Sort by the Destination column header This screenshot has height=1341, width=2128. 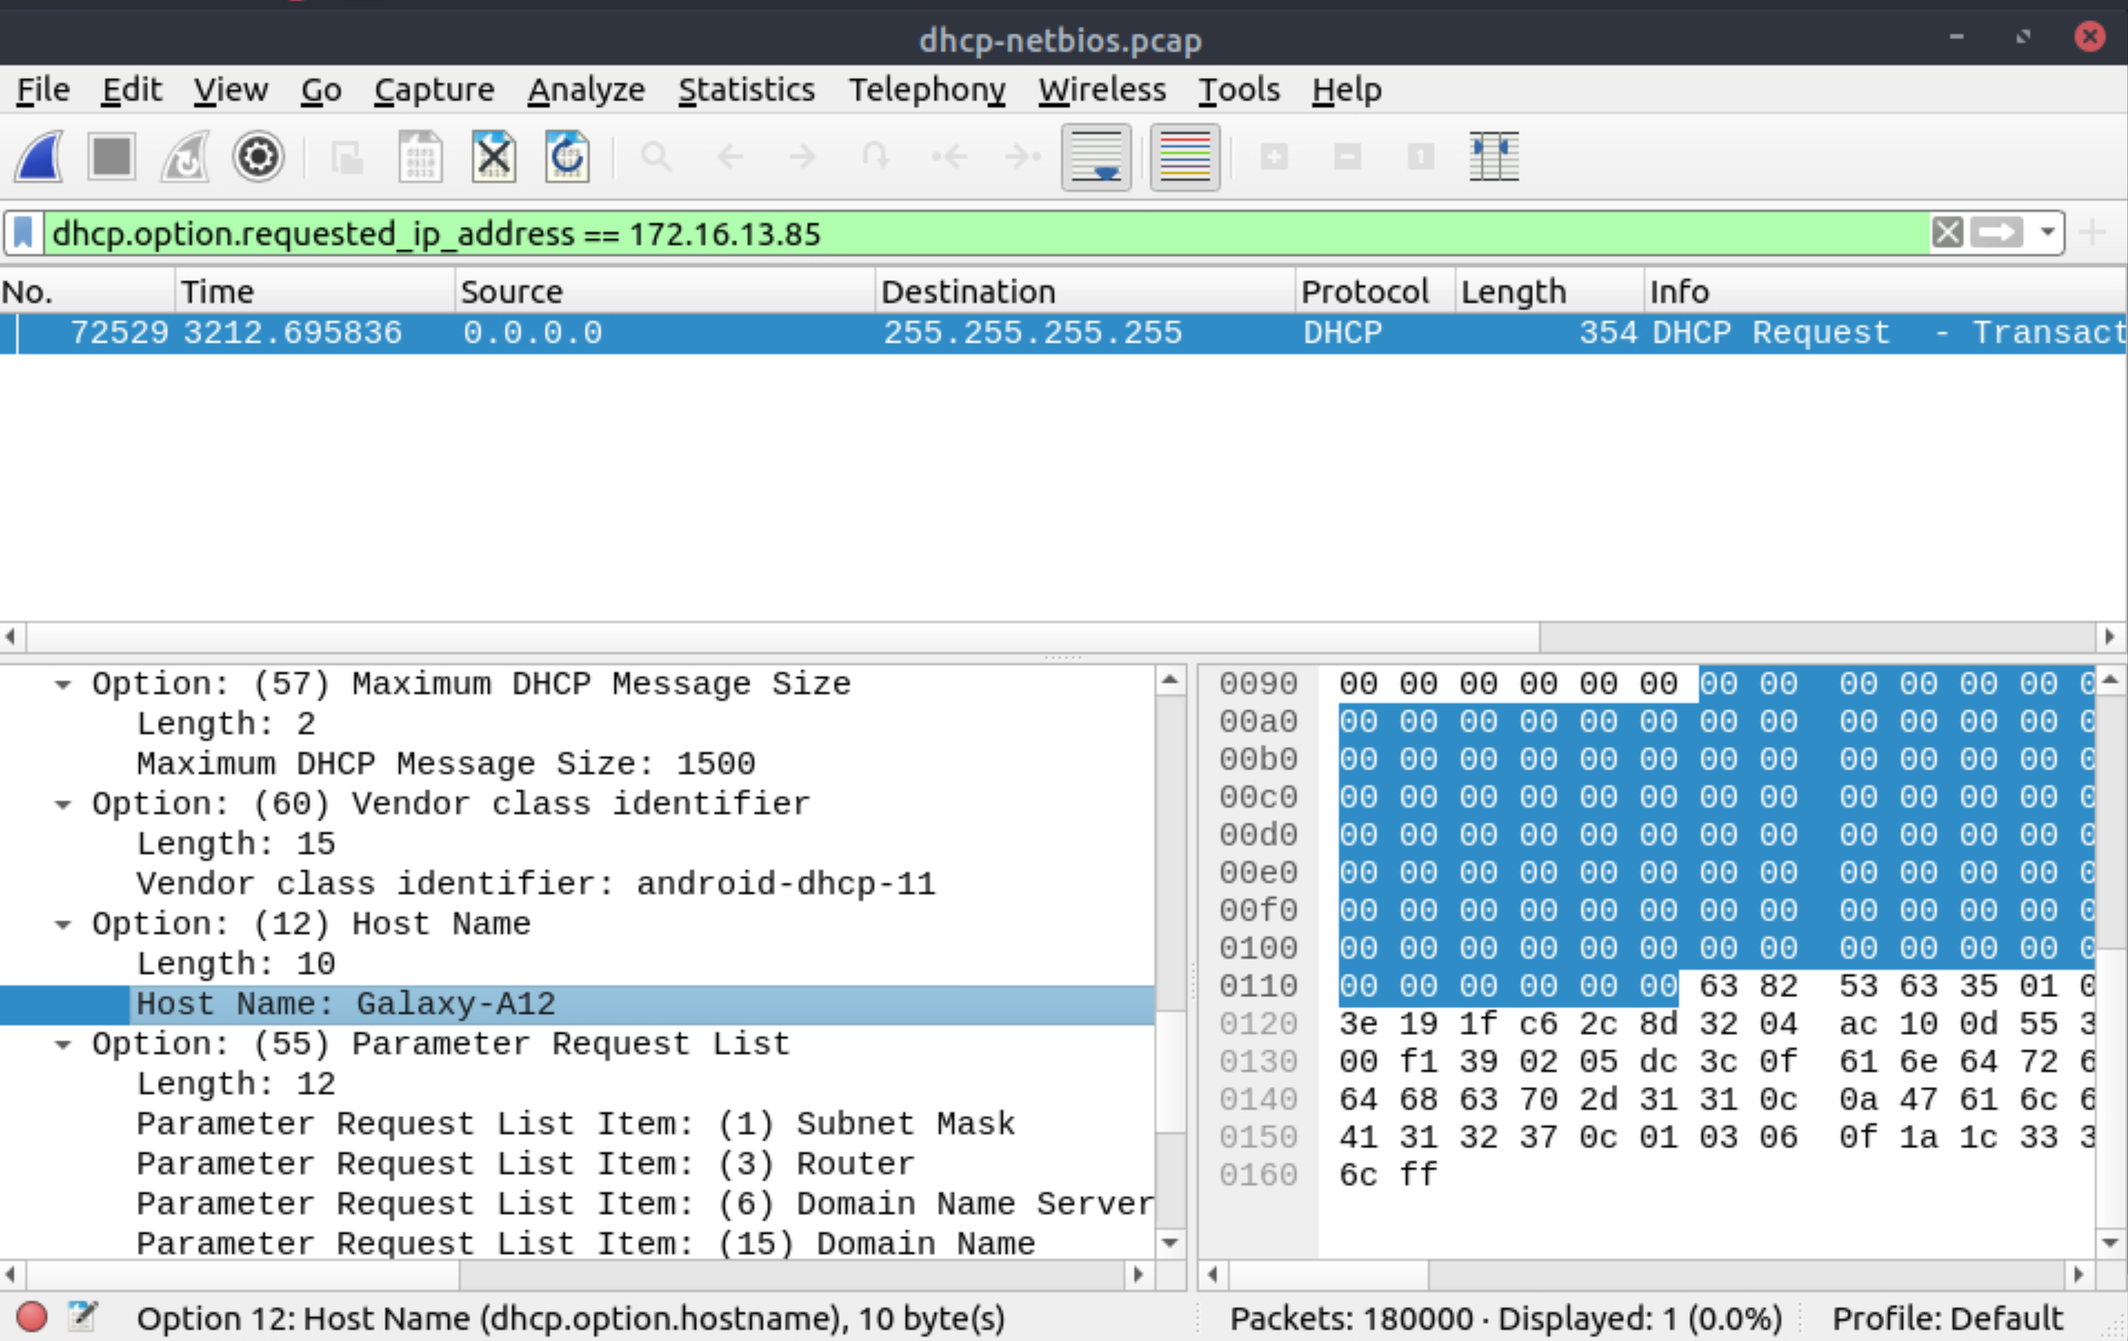(x=1085, y=291)
